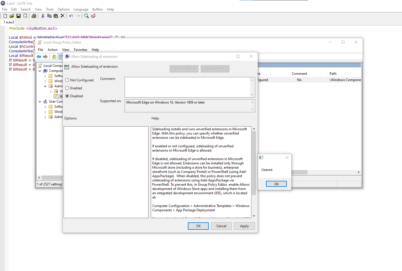Open SciTE Language menu

pos(81,9)
